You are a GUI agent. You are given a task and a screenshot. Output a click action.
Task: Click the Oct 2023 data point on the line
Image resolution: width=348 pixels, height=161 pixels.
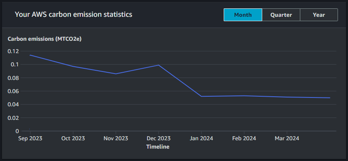73,66
